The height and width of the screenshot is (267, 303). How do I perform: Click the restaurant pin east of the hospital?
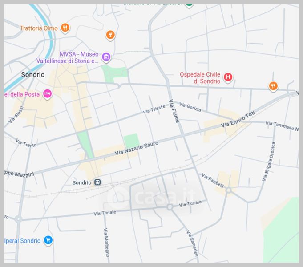click(x=274, y=86)
